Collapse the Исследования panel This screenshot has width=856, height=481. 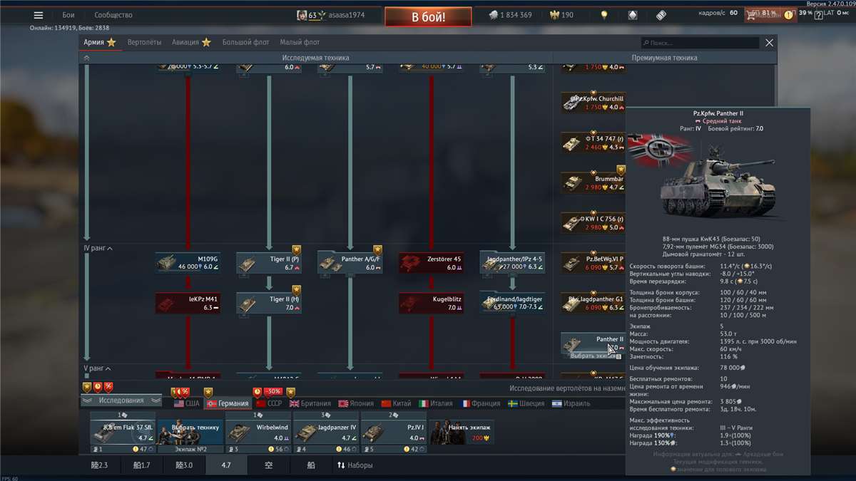121,400
